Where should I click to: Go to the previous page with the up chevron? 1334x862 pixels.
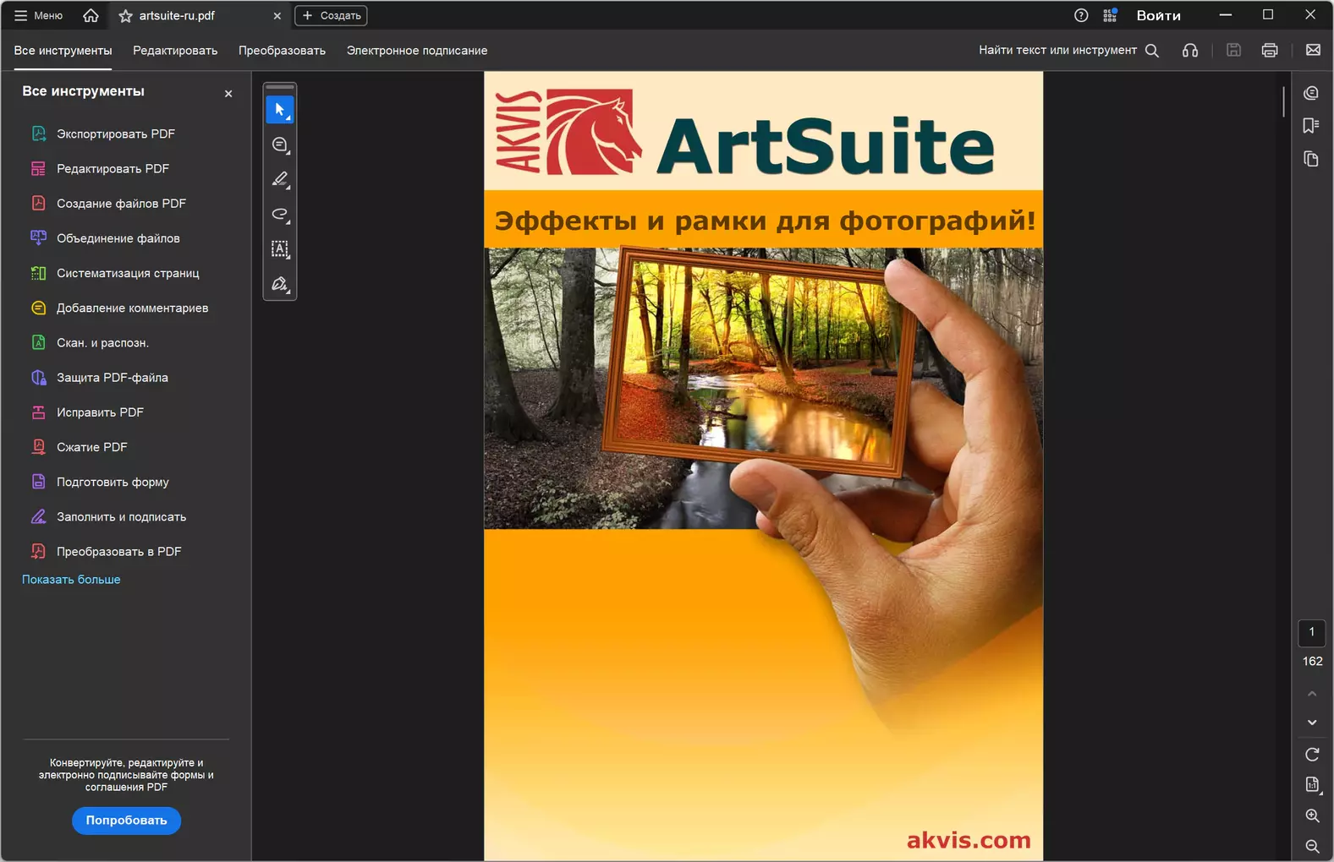click(1312, 694)
